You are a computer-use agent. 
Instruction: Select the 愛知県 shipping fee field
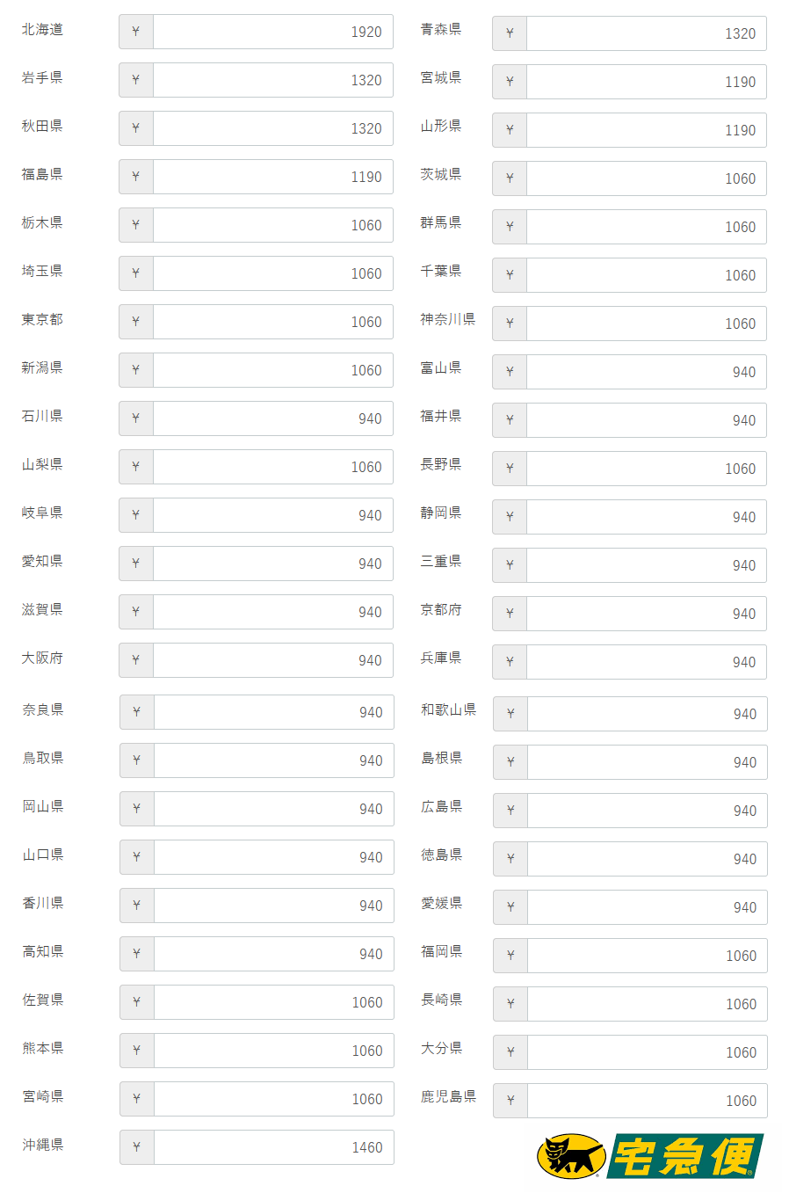click(272, 564)
